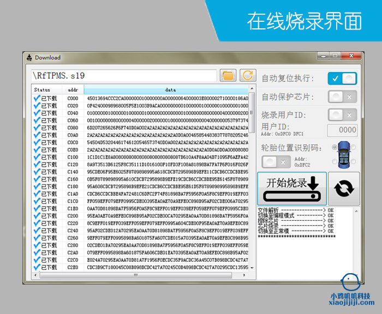This screenshot has height=314, width=382.
Task: Click the 用户ID 0000 input field
Action: (x=342, y=130)
